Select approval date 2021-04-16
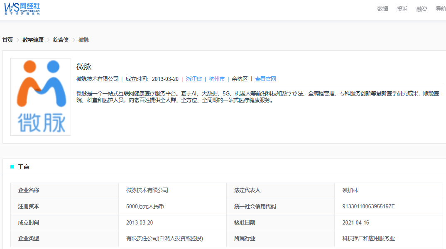This screenshot has height=249, width=446. click(355, 222)
